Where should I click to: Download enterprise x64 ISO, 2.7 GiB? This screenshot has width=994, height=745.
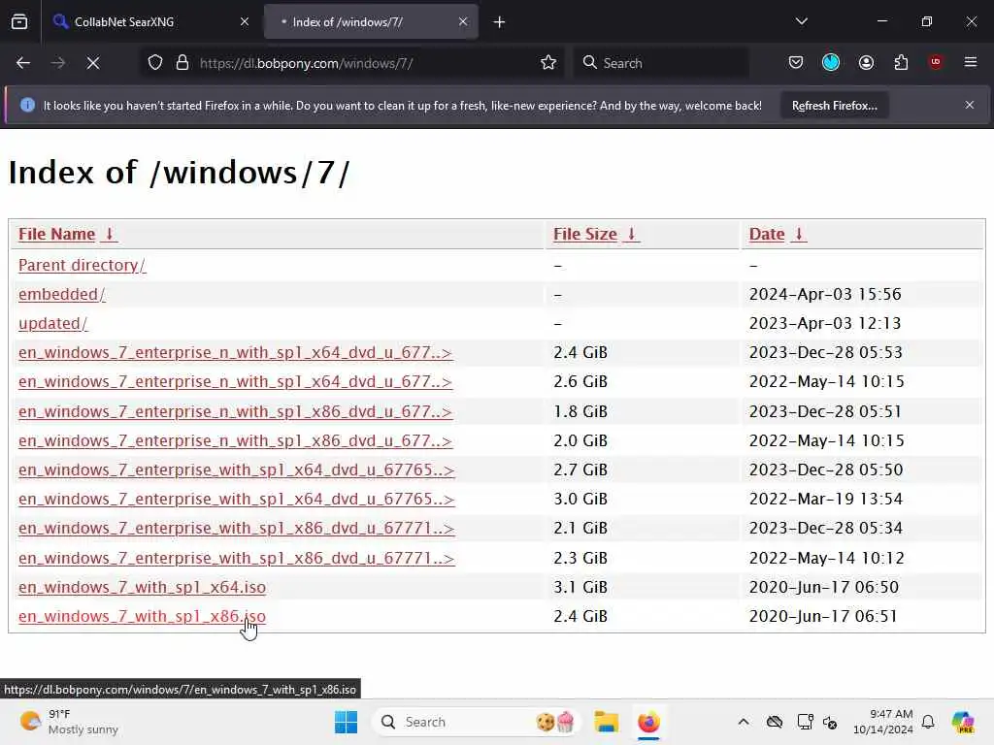click(x=237, y=470)
